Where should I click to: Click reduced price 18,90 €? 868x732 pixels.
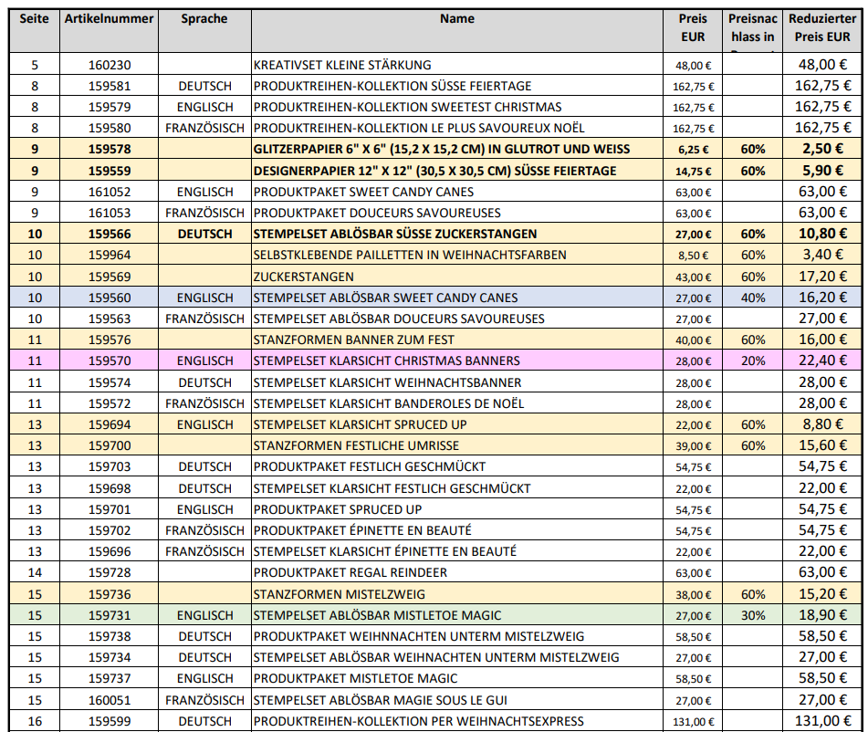(822, 614)
